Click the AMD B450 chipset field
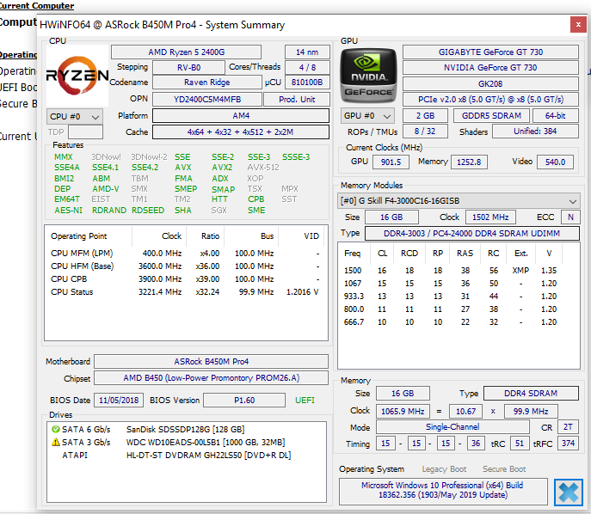The height and width of the screenshot is (514, 591). point(211,377)
